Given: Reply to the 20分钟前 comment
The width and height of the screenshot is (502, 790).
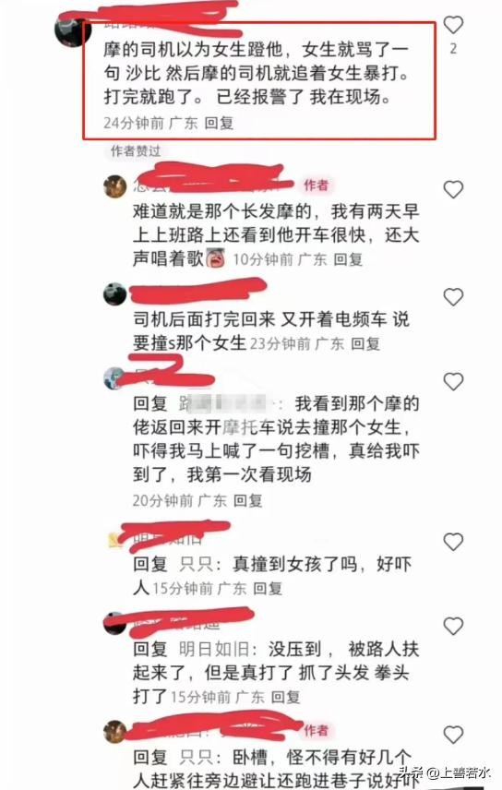Looking at the screenshot, I should point(247,500).
